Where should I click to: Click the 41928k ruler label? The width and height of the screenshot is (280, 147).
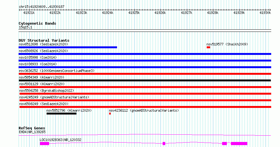tap(213, 13)
